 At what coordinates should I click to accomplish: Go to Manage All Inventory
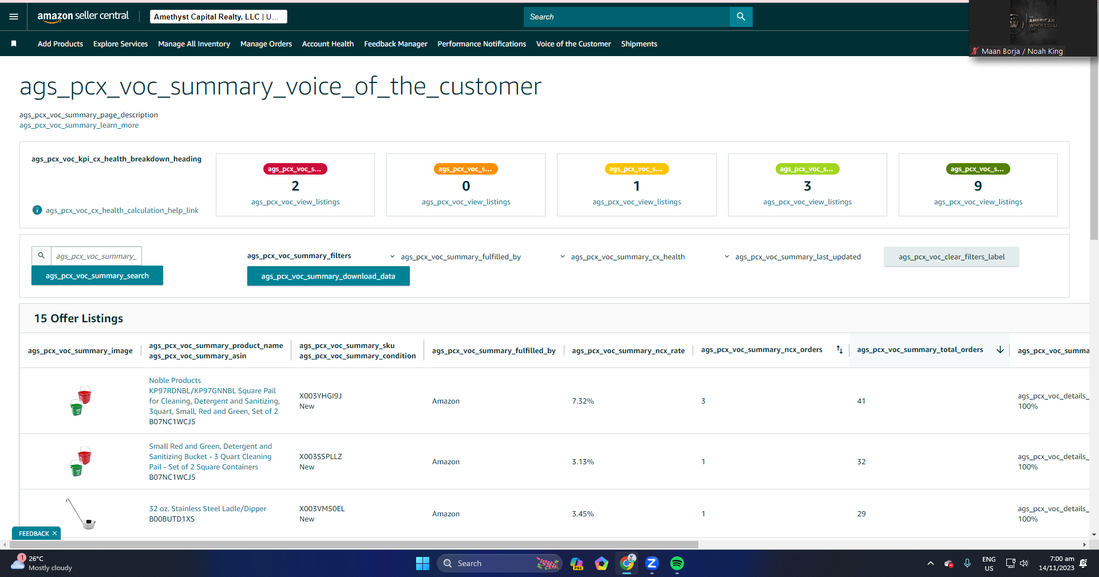pyautogui.click(x=194, y=44)
